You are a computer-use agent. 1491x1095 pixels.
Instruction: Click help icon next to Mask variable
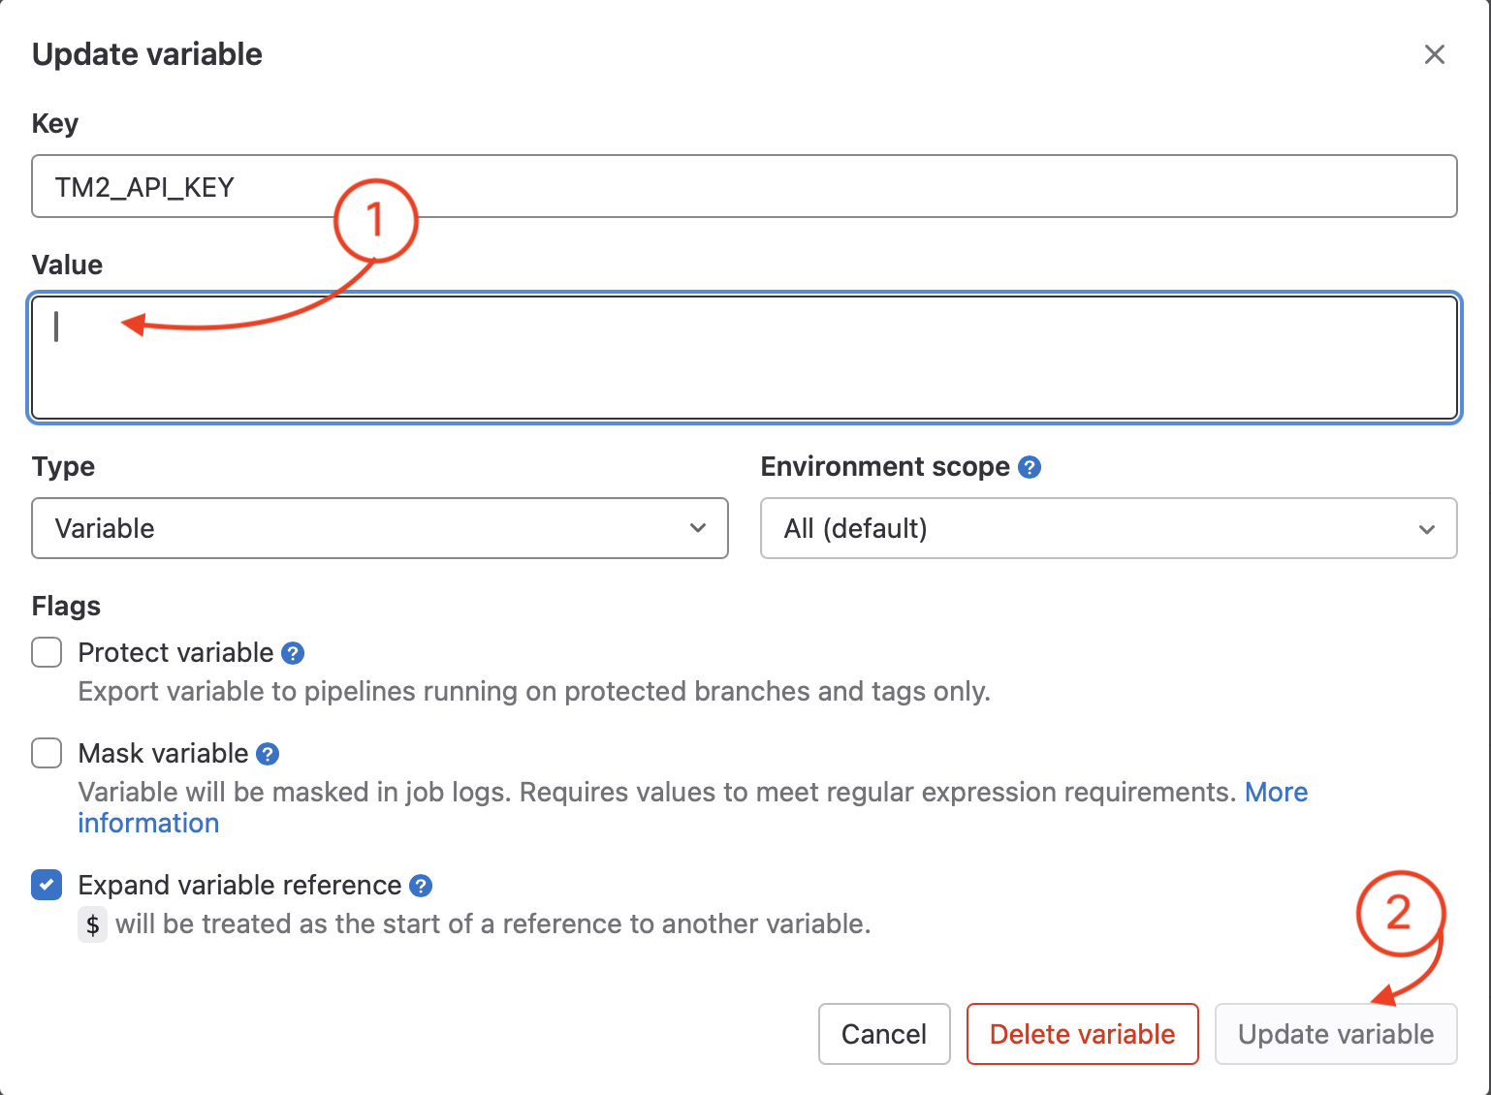pos(268,754)
